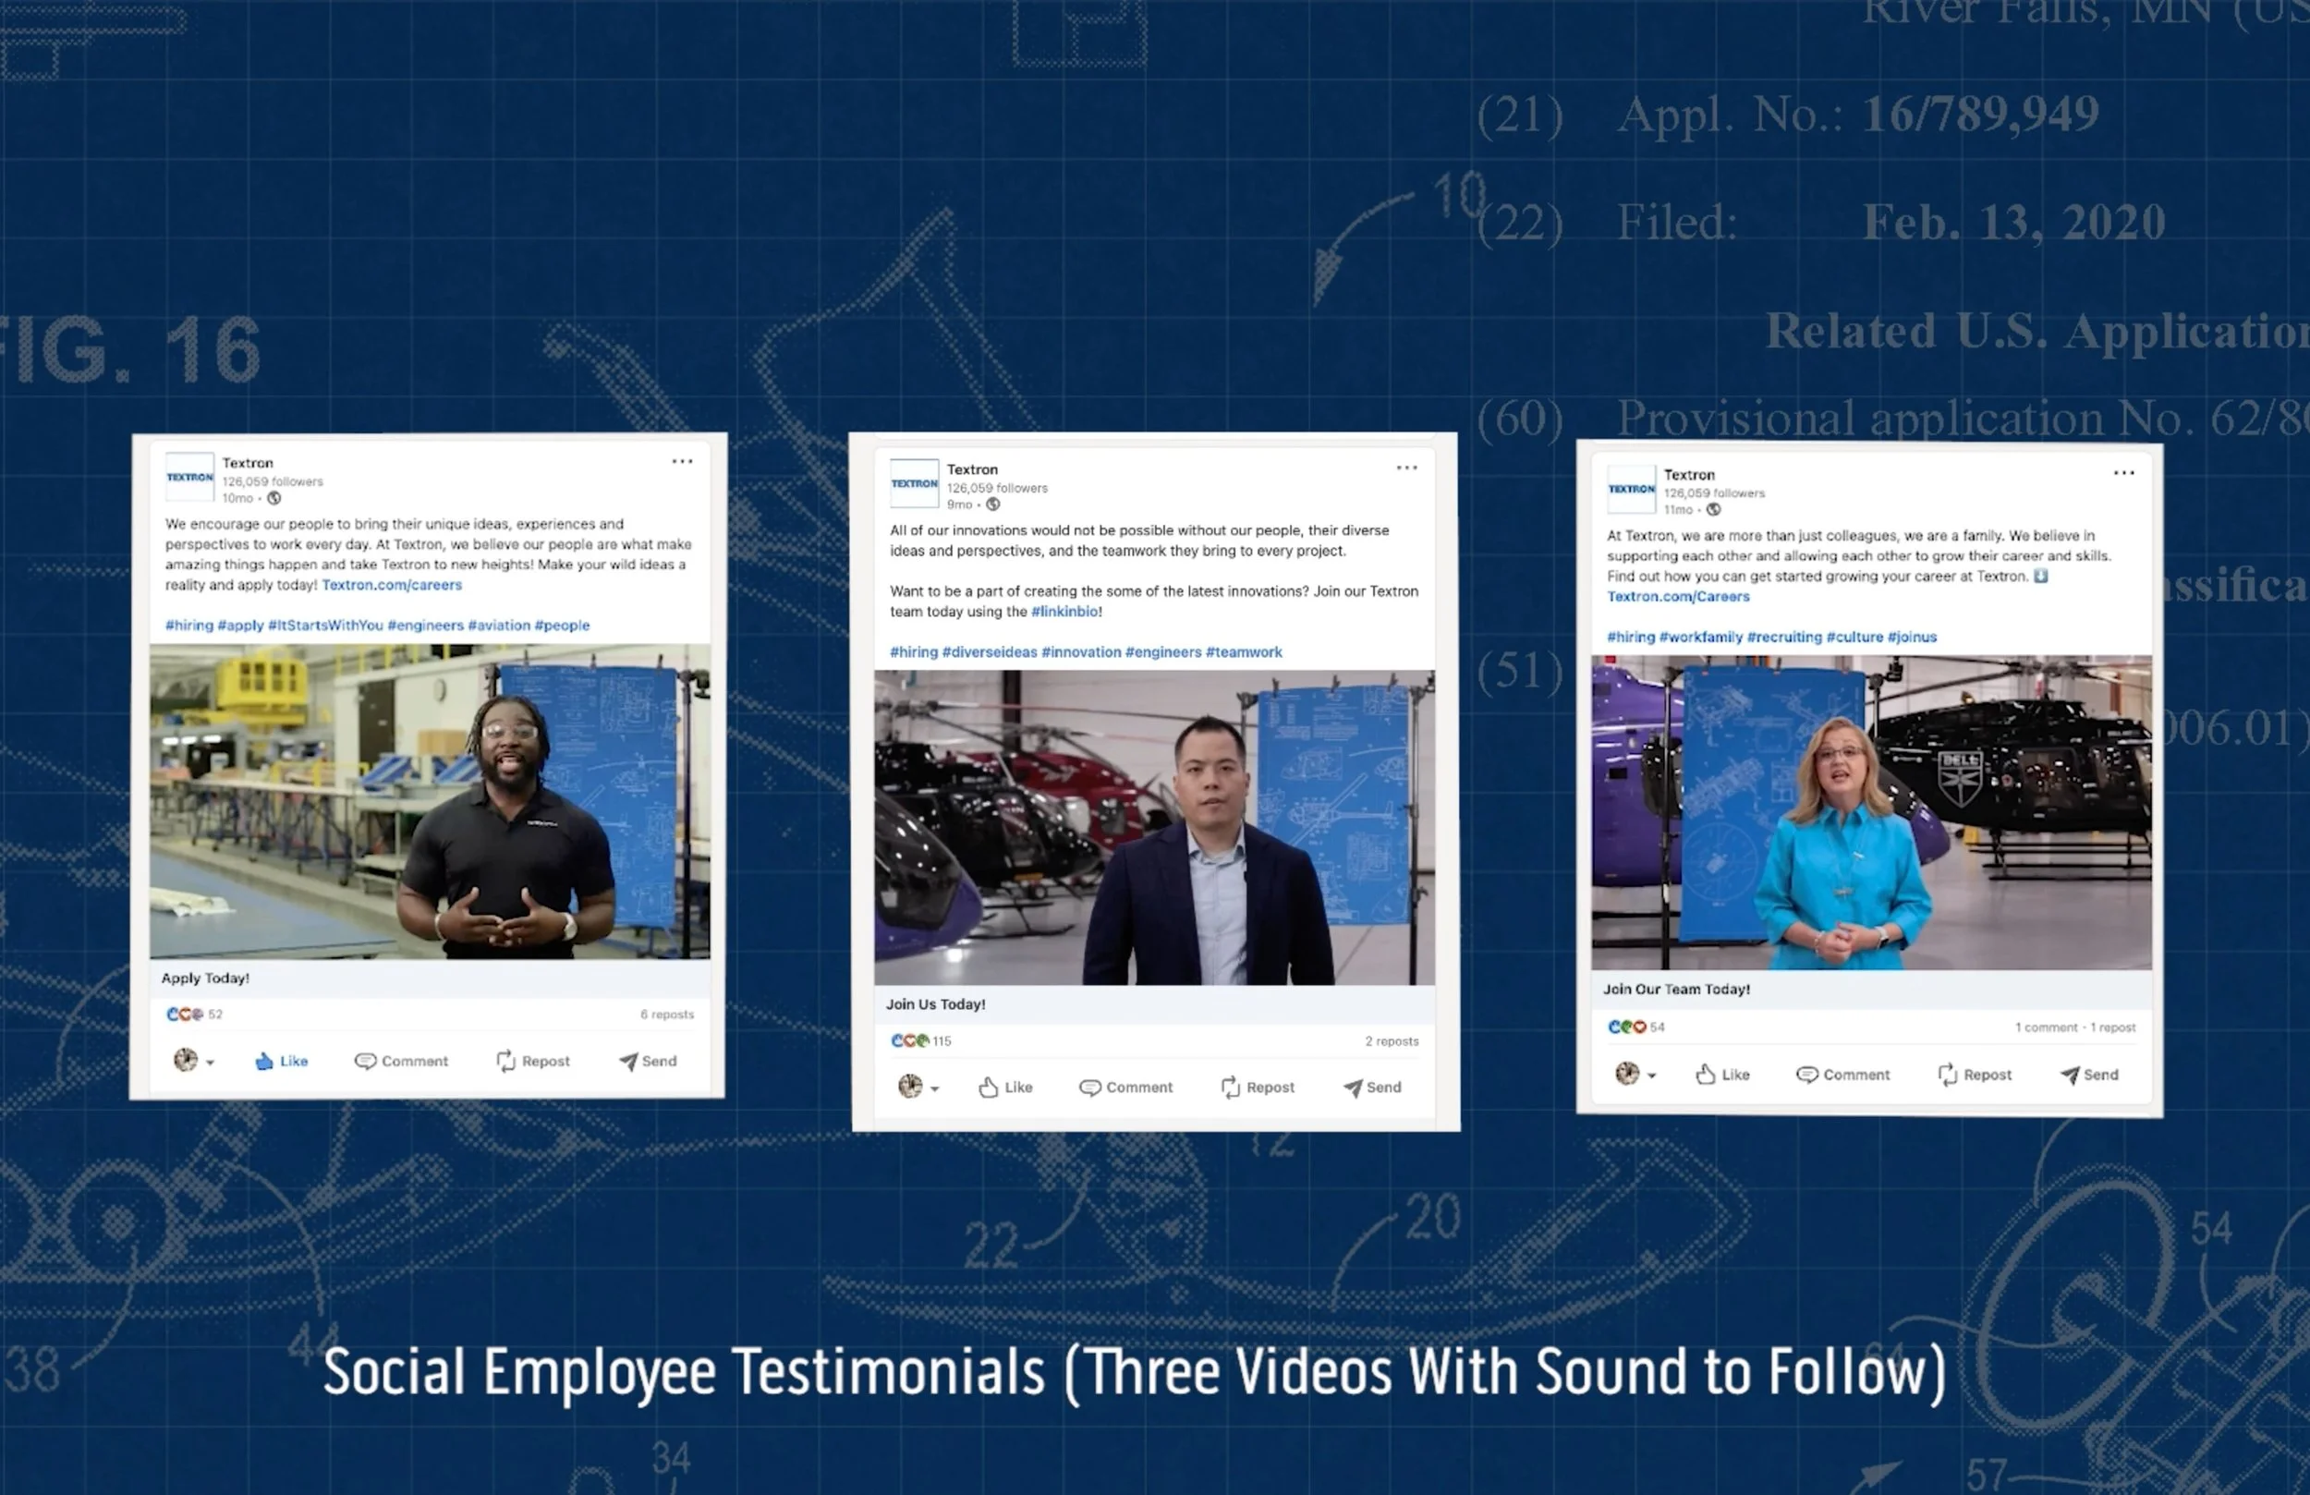Repost the Apply Today! post
2310x1495 pixels.
[533, 1061]
